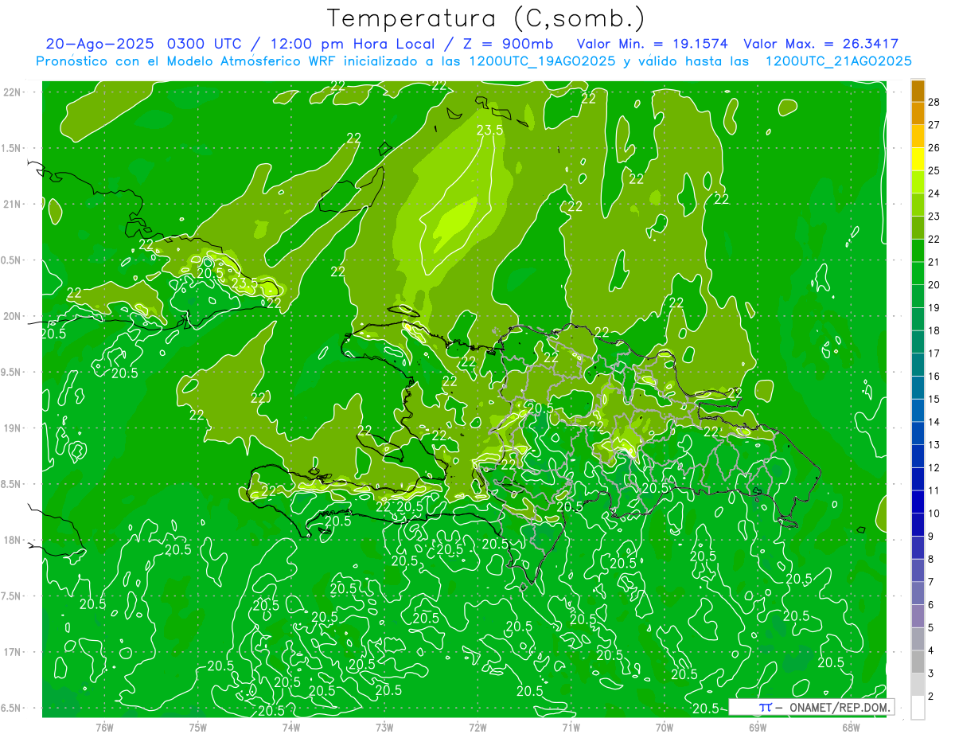Click the colorbar value 15
This screenshot has width=955, height=738.
pyautogui.click(x=934, y=399)
